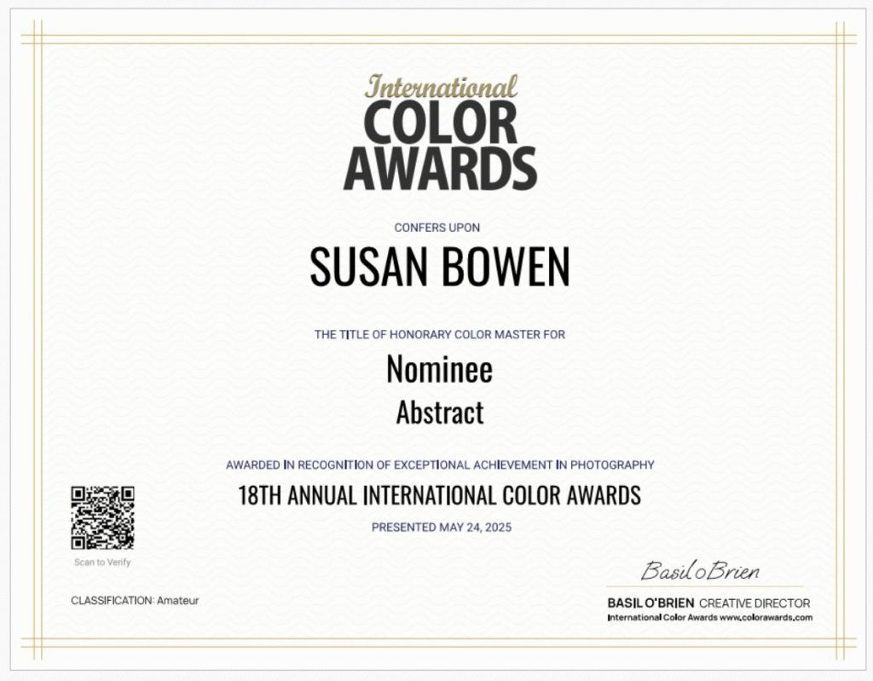The height and width of the screenshot is (681, 873).
Task: Click the QR code to verify
Action: pos(102,518)
